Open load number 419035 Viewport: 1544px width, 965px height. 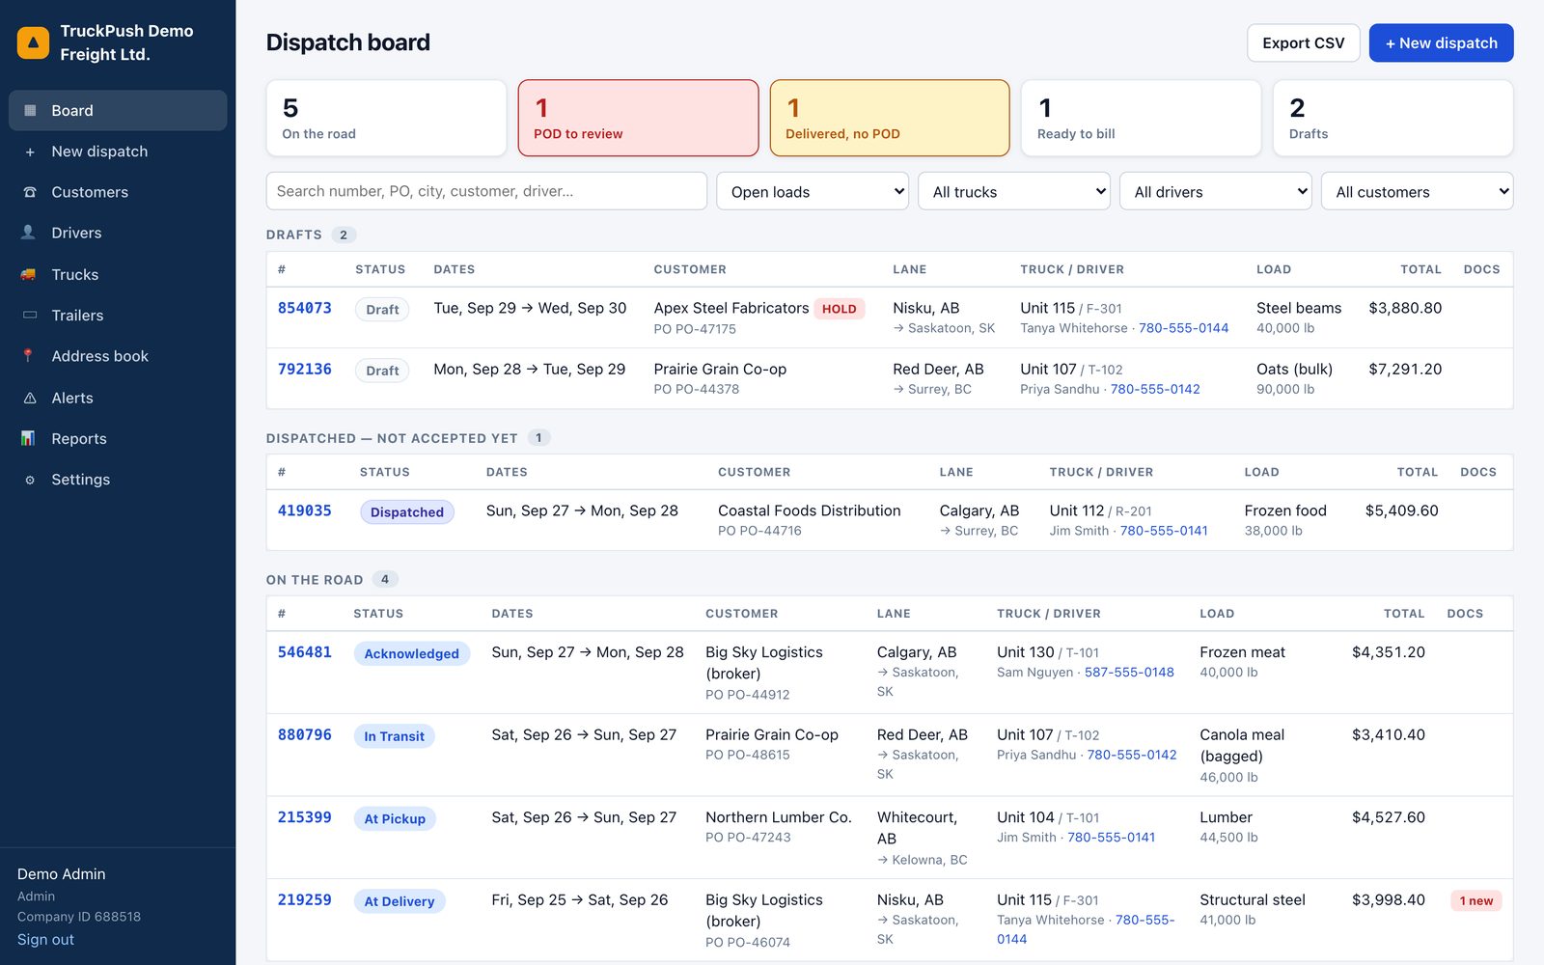[305, 510]
